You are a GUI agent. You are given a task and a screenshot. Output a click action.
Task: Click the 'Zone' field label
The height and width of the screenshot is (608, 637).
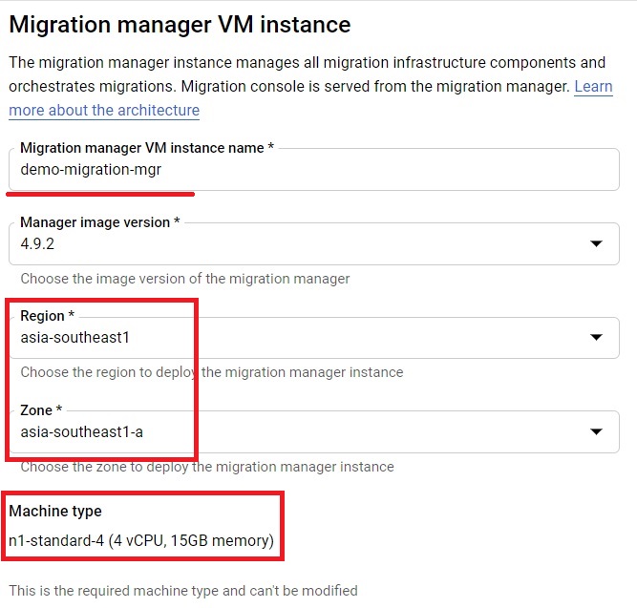coord(41,410)
